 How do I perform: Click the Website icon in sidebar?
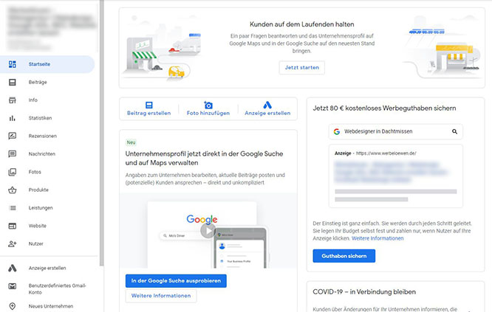13,226
